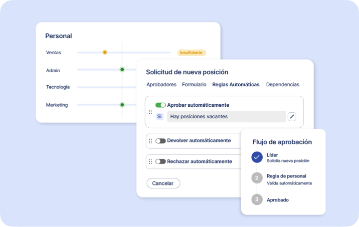Click step 2 circle for Regla de personal
Image resolution: width=359 pixels, height=227 pixels.
pyautogui.click(x=257, y=178)
